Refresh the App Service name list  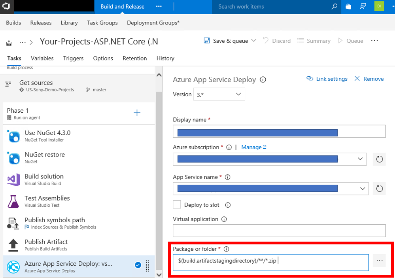click(x=379, y=189)
